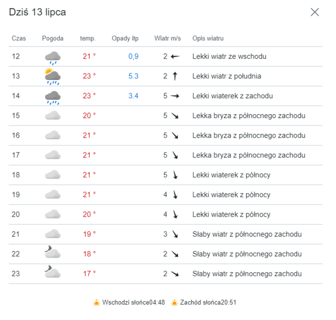Click the Opis wiatru column header
336x320 pixels.
click(x=208, y=38)
